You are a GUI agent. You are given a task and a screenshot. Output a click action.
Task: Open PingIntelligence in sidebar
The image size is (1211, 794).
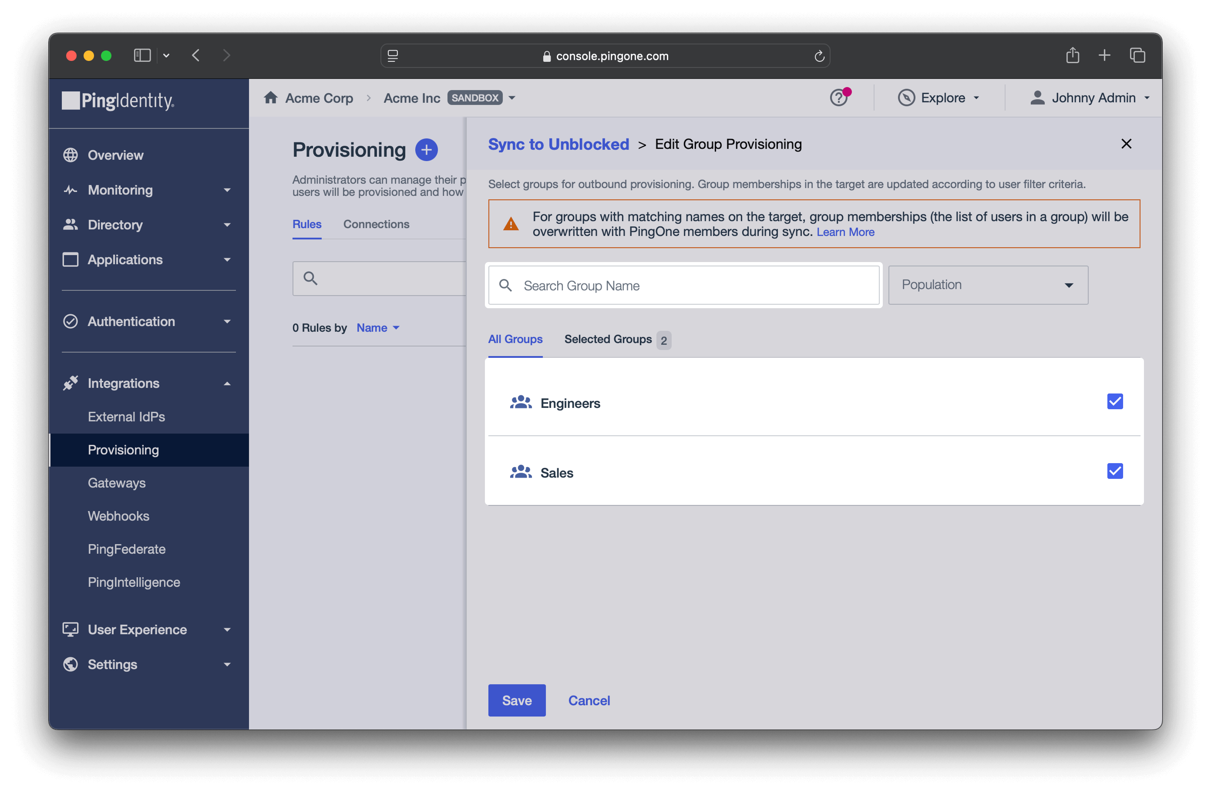click(x=134, y=582)
